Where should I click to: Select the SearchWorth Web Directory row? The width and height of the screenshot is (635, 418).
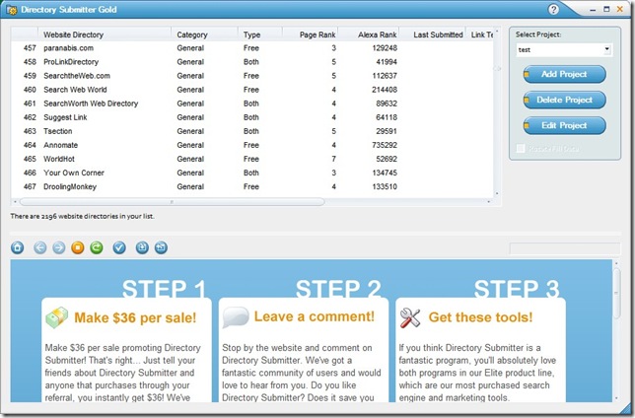point(251,104)
